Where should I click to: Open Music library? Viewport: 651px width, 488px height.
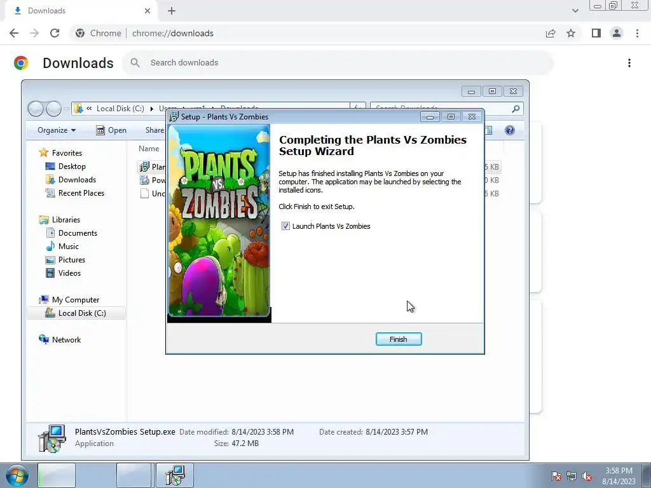69,247
